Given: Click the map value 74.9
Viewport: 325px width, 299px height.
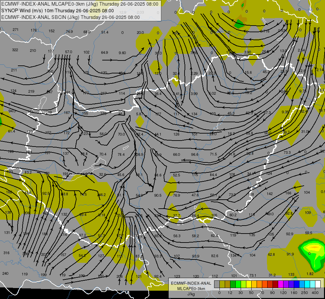Looking at the screenshot, I should [x=69, y=32].
